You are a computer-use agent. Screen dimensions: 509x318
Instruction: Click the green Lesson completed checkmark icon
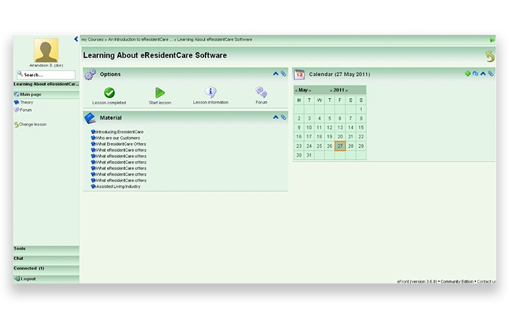(x=109, y=93)
